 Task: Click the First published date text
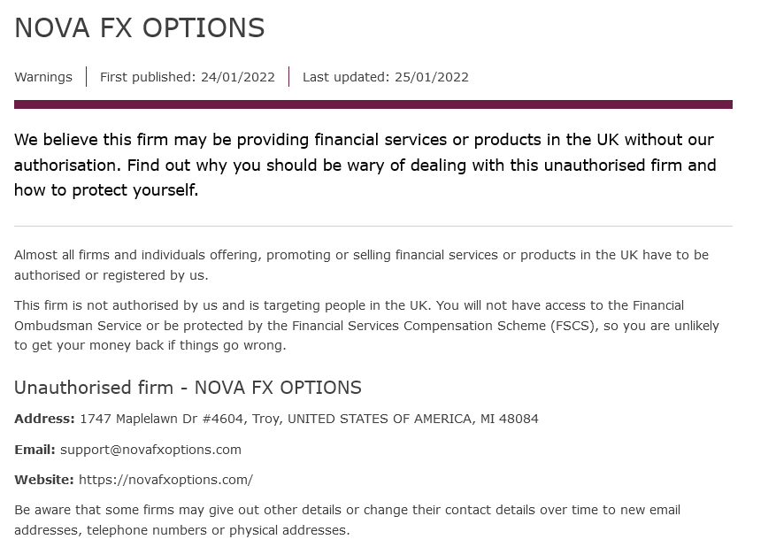coord(187,77)
